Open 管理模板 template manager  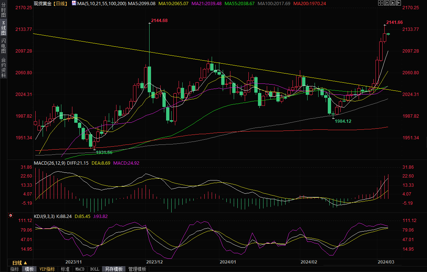[x=137, y=269]
